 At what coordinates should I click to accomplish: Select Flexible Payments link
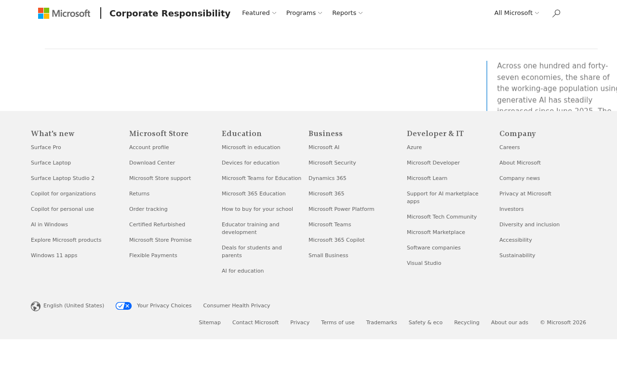[153, 256]
